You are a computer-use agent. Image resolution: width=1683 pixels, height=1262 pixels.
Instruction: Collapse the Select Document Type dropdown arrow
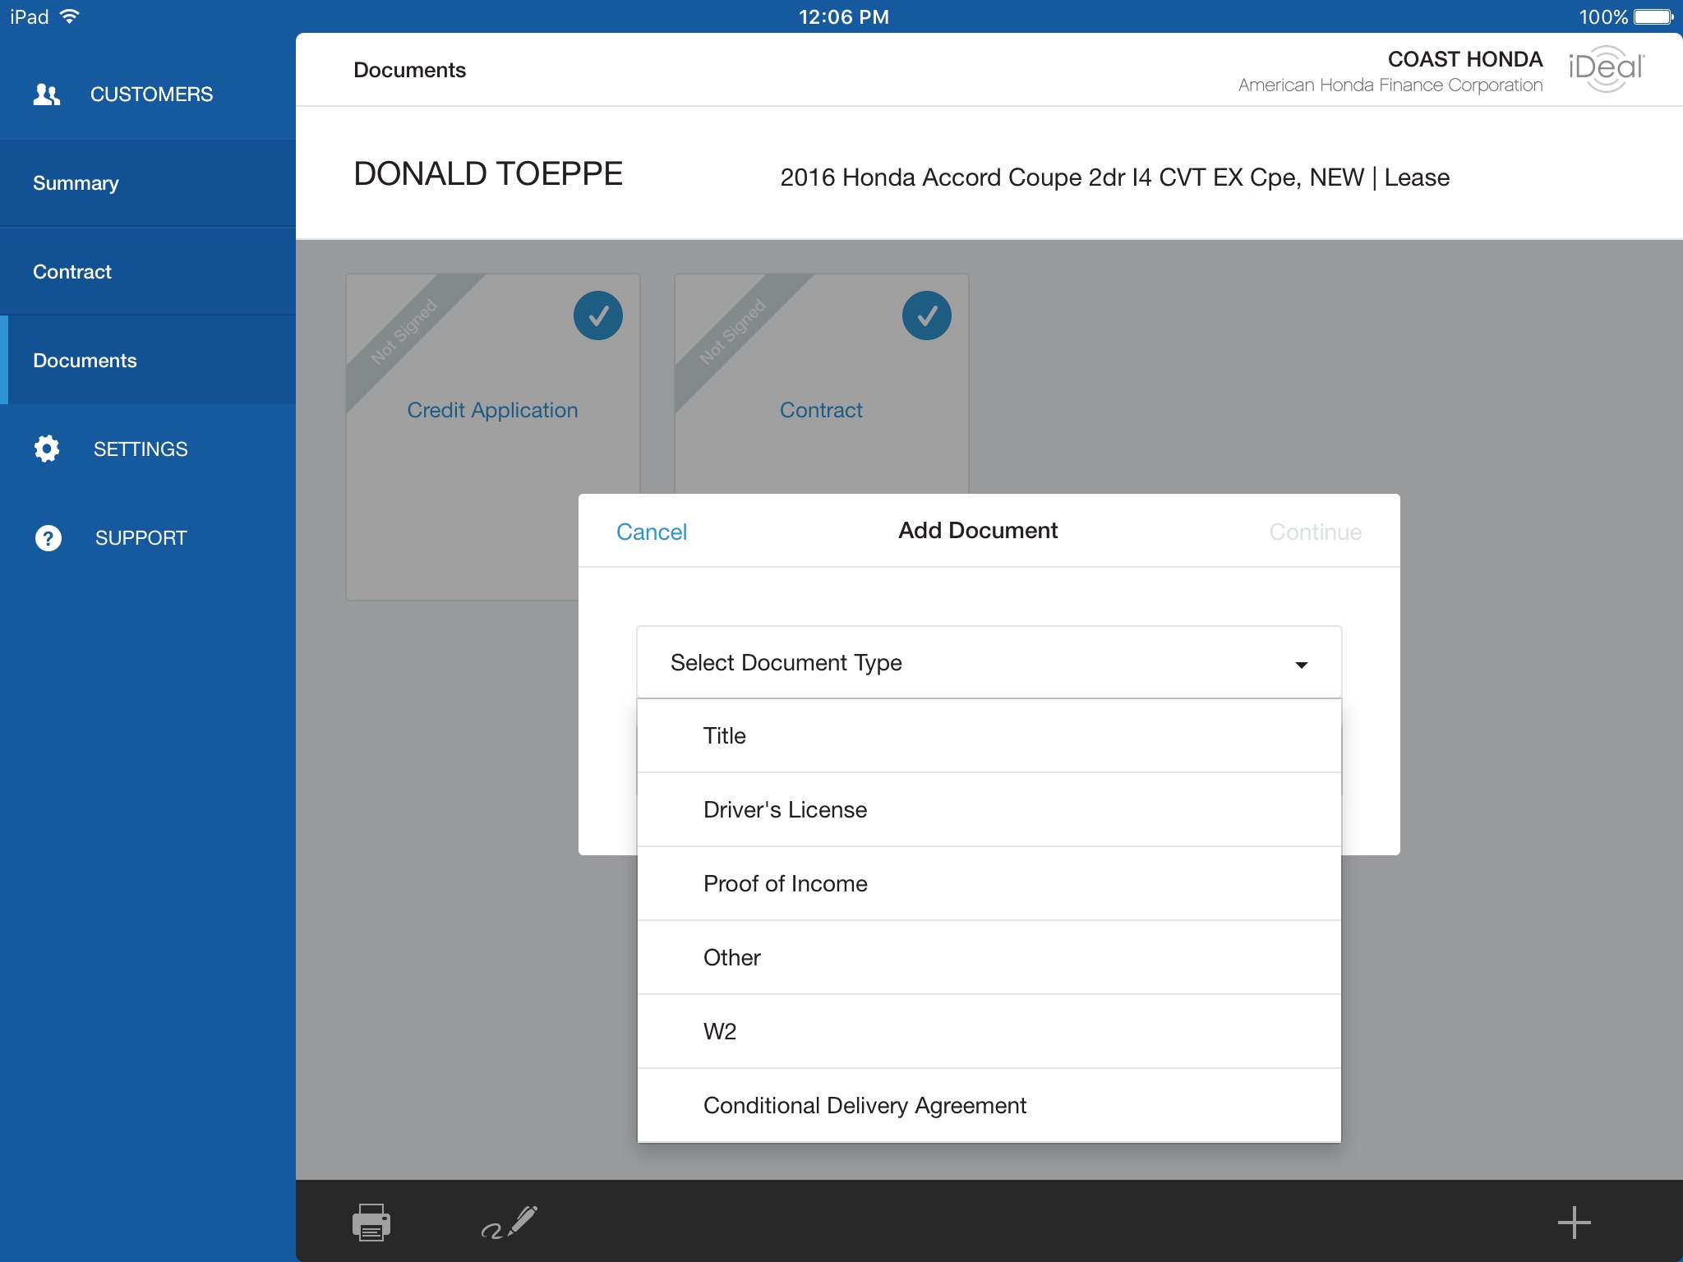[1301, 664]
